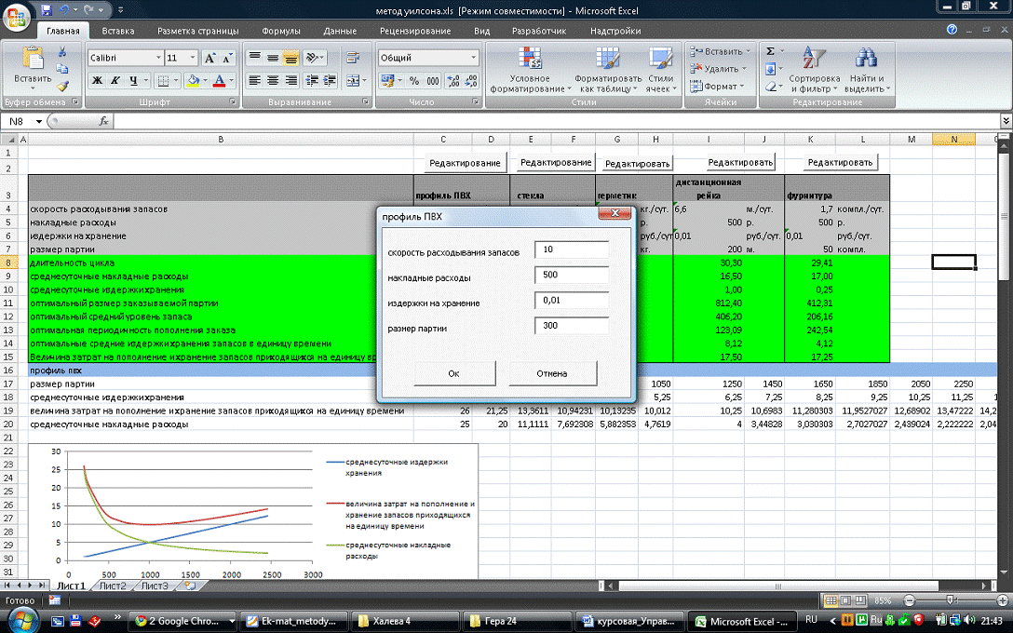The width and height of the screenshot is (1013, 633).
Task: Click the AutoSum sigma icon
Action: (x=770, y=51)
